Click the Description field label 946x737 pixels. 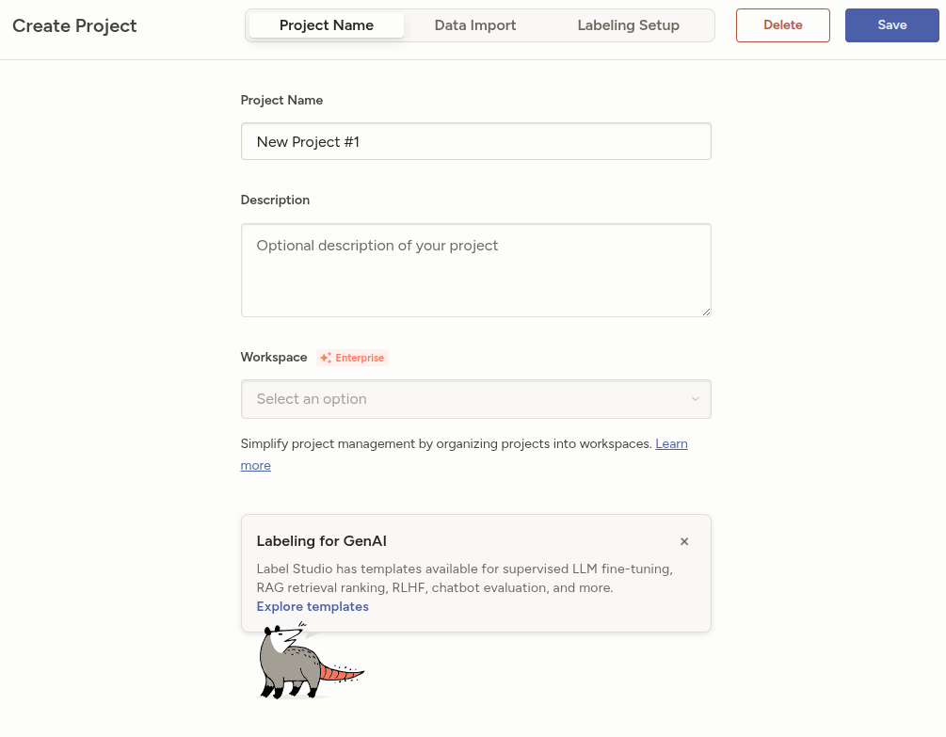point(275,200)
